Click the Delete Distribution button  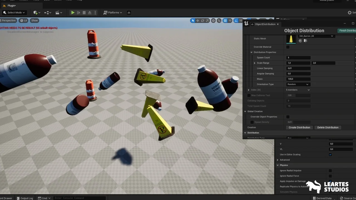point(328,127)
